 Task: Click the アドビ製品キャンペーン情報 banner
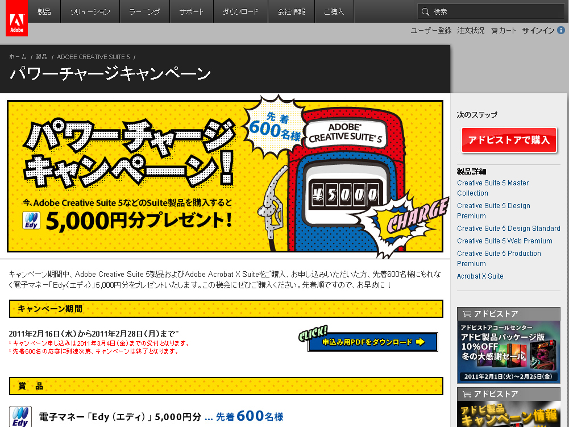click(508, 414)
